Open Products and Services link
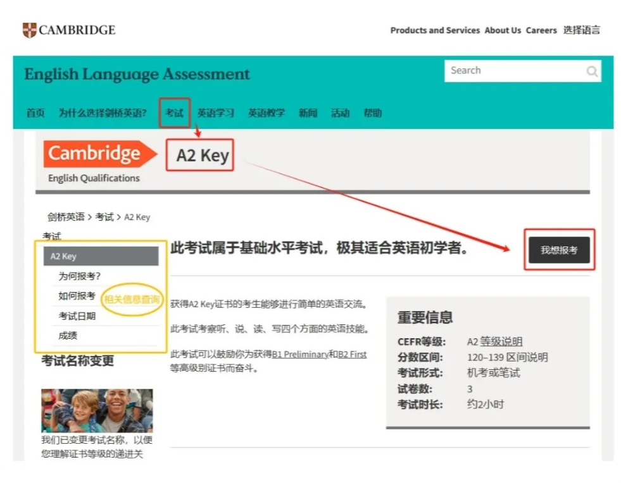The image size is (621, 483). [434, 30]
